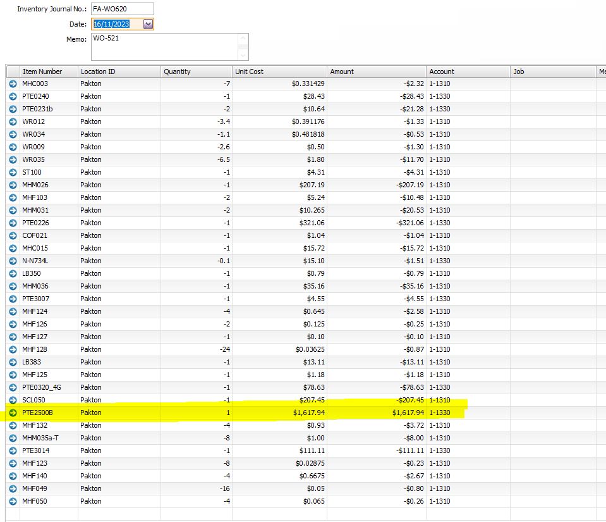Screen dimensions: 606x522
Task: Open the arrow icon for item MHC015
Action: (x=13, y=248)
